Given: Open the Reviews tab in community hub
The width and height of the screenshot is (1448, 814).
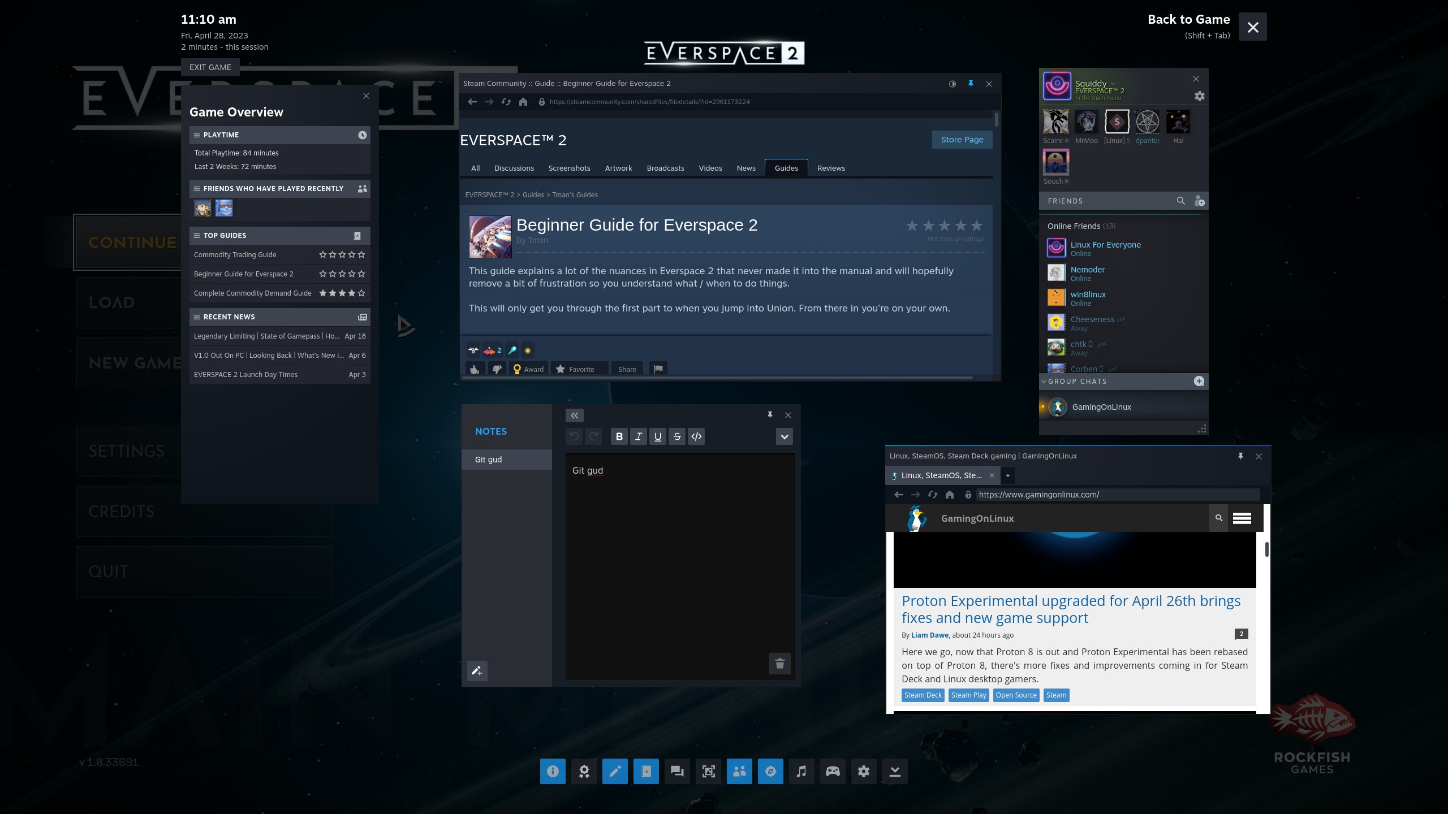Looking at the screenshot, I should coord(830,168).
